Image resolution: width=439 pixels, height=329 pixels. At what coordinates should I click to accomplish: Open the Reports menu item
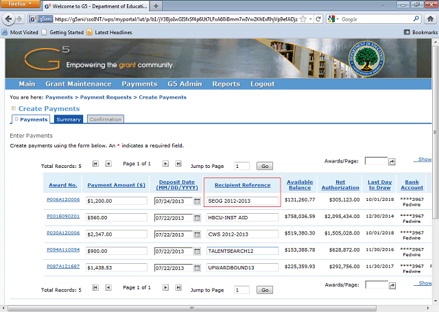tap(226, 84)
